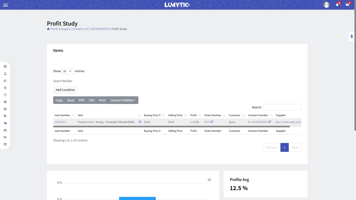The image size is (356, 200).
Task: Open the archive box sidebar icon
Action: (x=5, y=102)
